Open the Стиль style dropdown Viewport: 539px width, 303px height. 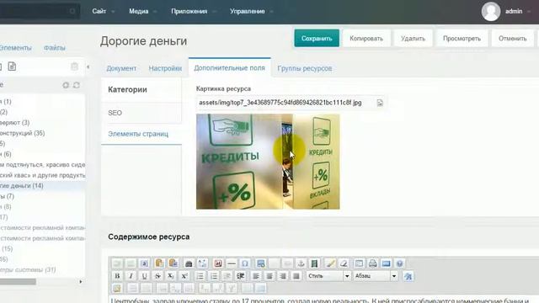[x=328, y=276]
